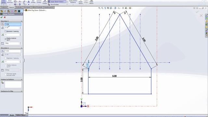Click the Entities to Pattern selection box
This screenshot has width=208, height=117.
point(13,84)
